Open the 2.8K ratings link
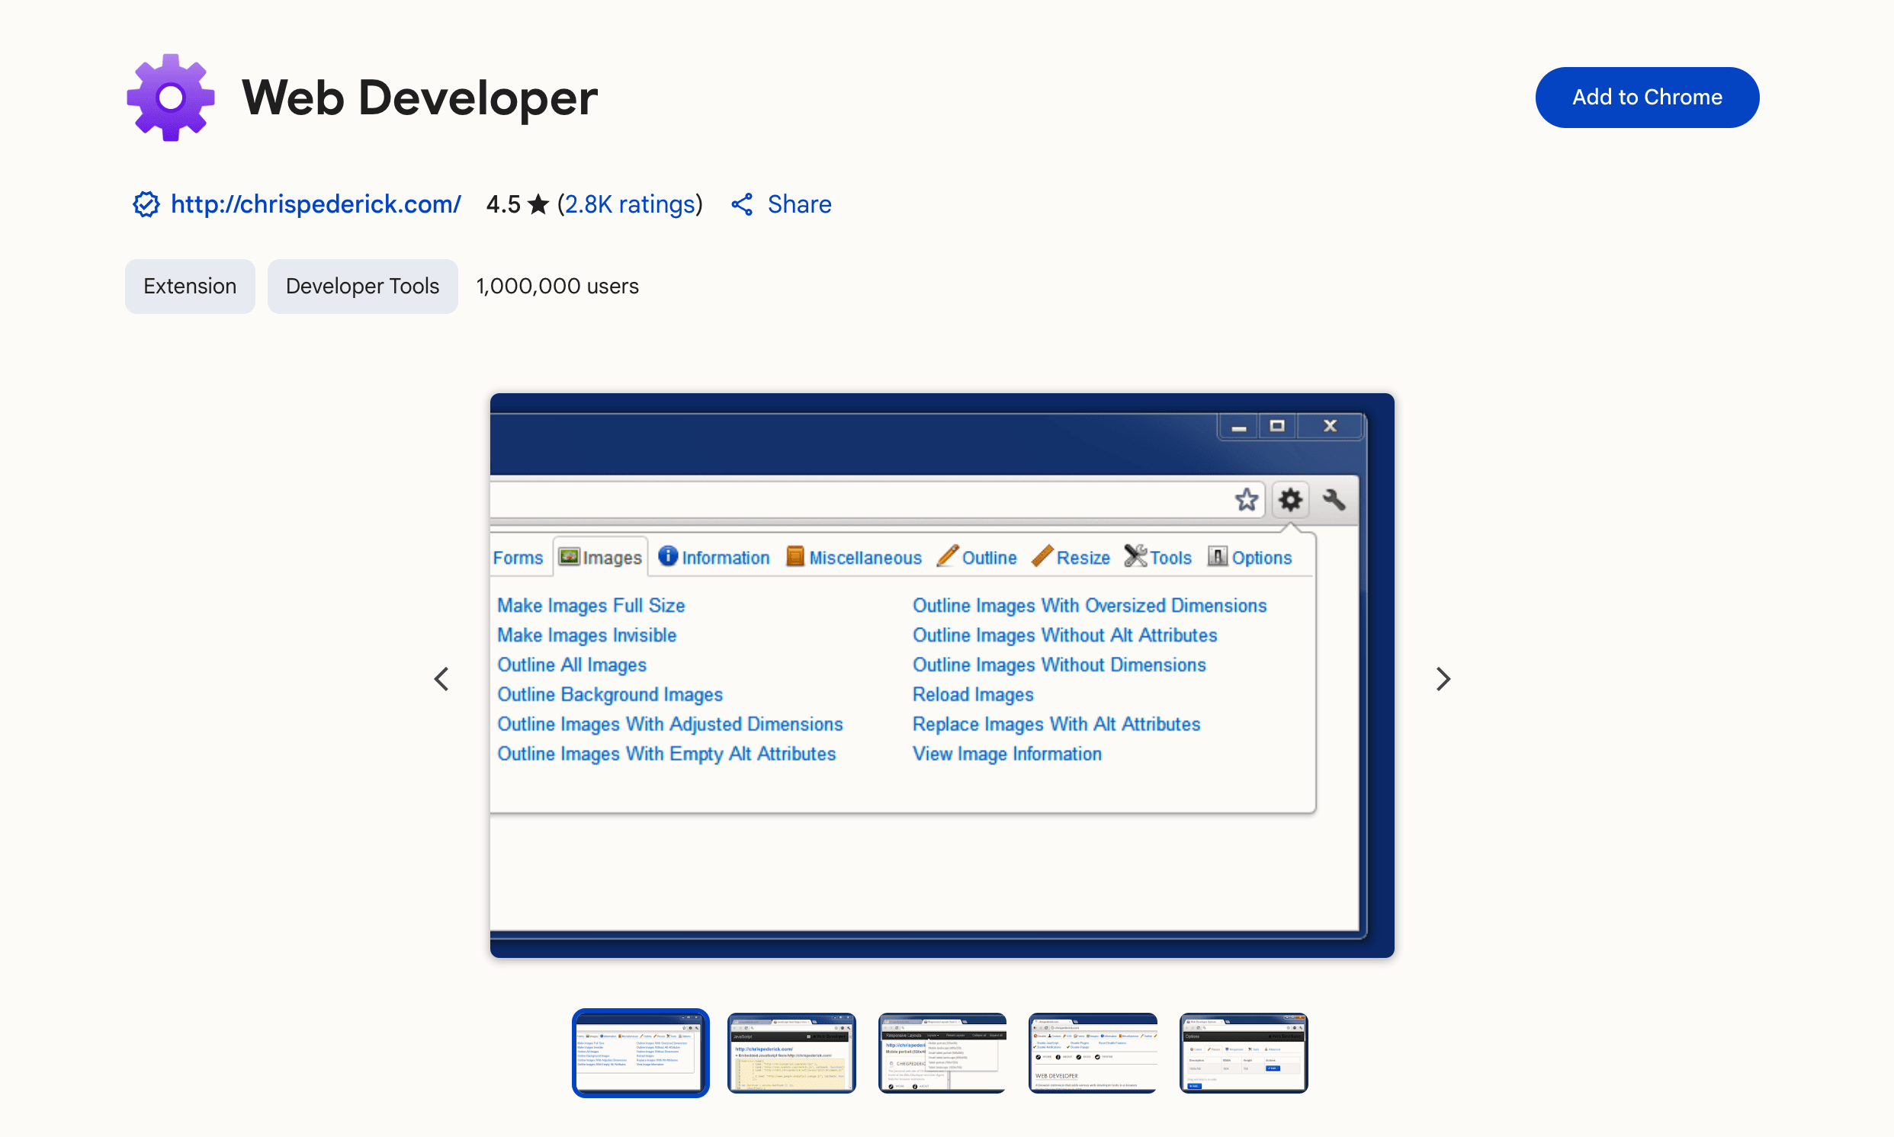This screenshot has height=1137, width=1894. pos(629,204)
